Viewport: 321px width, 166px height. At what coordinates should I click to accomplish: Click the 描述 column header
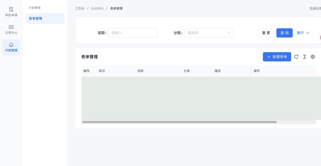(218, 71)
